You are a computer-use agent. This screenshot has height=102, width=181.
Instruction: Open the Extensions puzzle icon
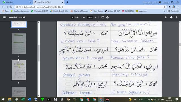(169, 7)
